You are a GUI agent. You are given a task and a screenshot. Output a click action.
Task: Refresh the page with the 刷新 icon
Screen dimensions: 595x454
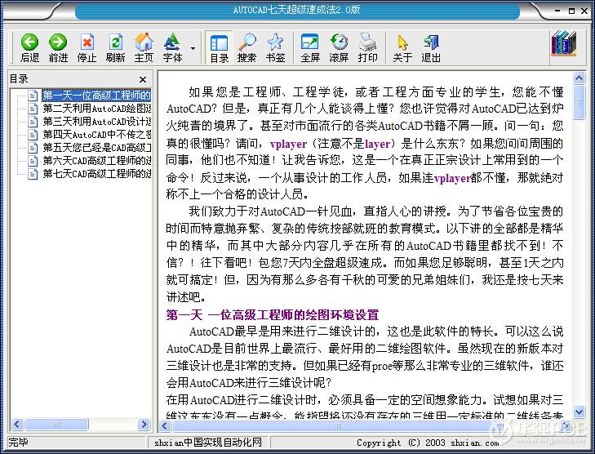(115, 47)
